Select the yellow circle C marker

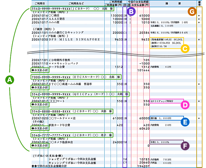pos(184,49)
